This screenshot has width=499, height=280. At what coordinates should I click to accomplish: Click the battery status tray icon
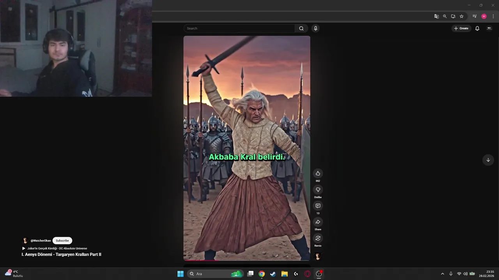pos(472,274)
